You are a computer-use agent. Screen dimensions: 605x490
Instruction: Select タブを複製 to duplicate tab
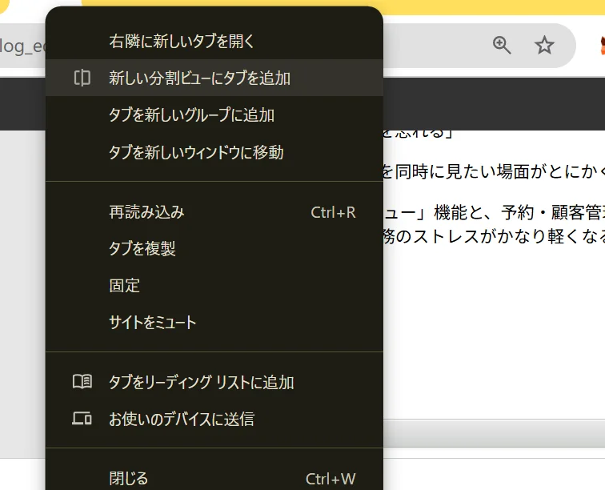(x=214, y=249)
